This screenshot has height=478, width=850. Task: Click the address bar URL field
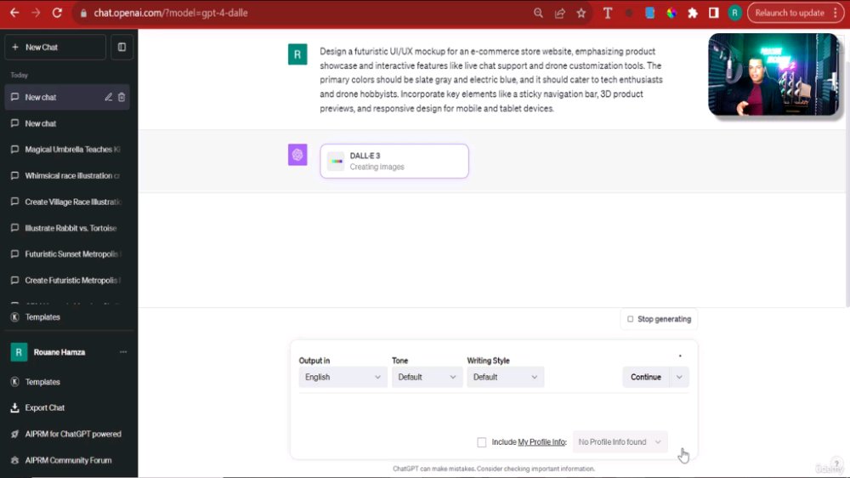point(303,13)
